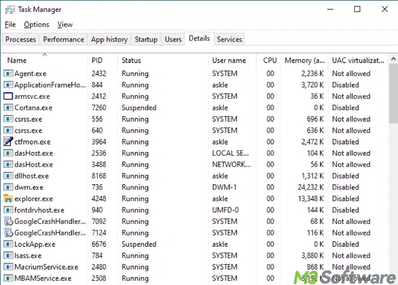398x285 pixels.
Task: Switch to the Services tab
Action: click(229, 40)
